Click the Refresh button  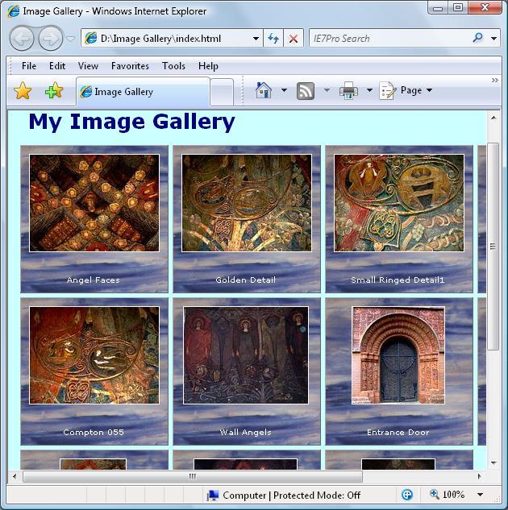point(273,39)
